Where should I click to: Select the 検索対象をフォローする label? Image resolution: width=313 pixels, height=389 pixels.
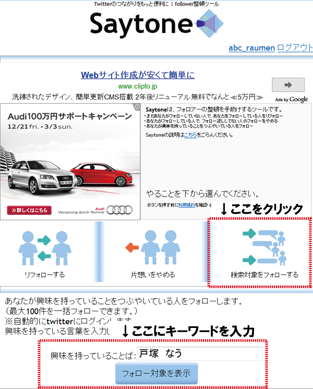[x=264, y=275]
